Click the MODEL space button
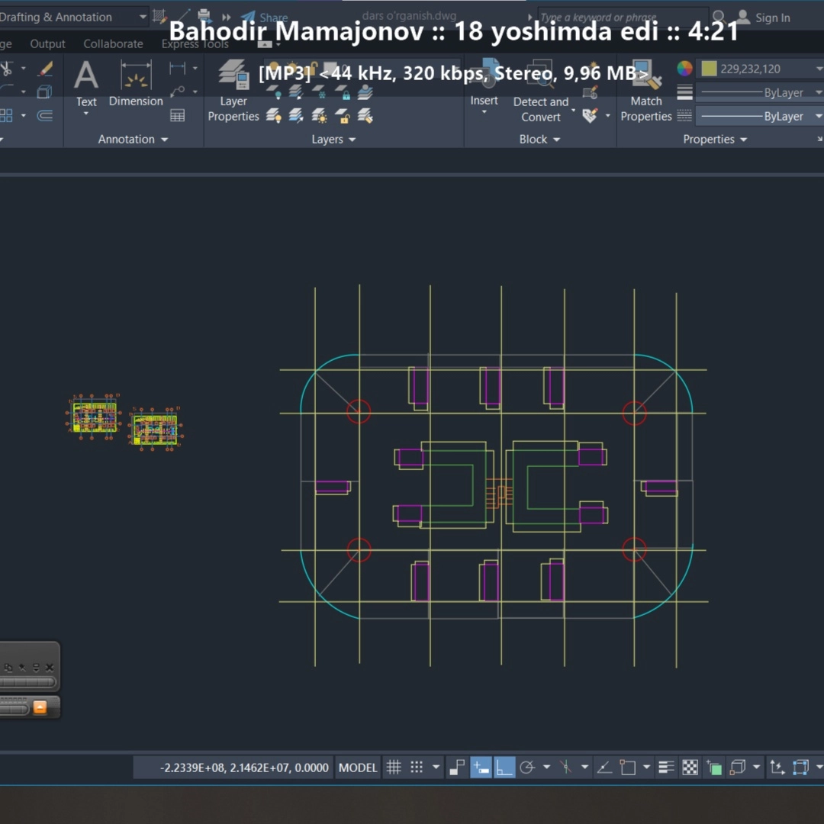The width and height of the screenshot is (824, 824). (358, 768)
